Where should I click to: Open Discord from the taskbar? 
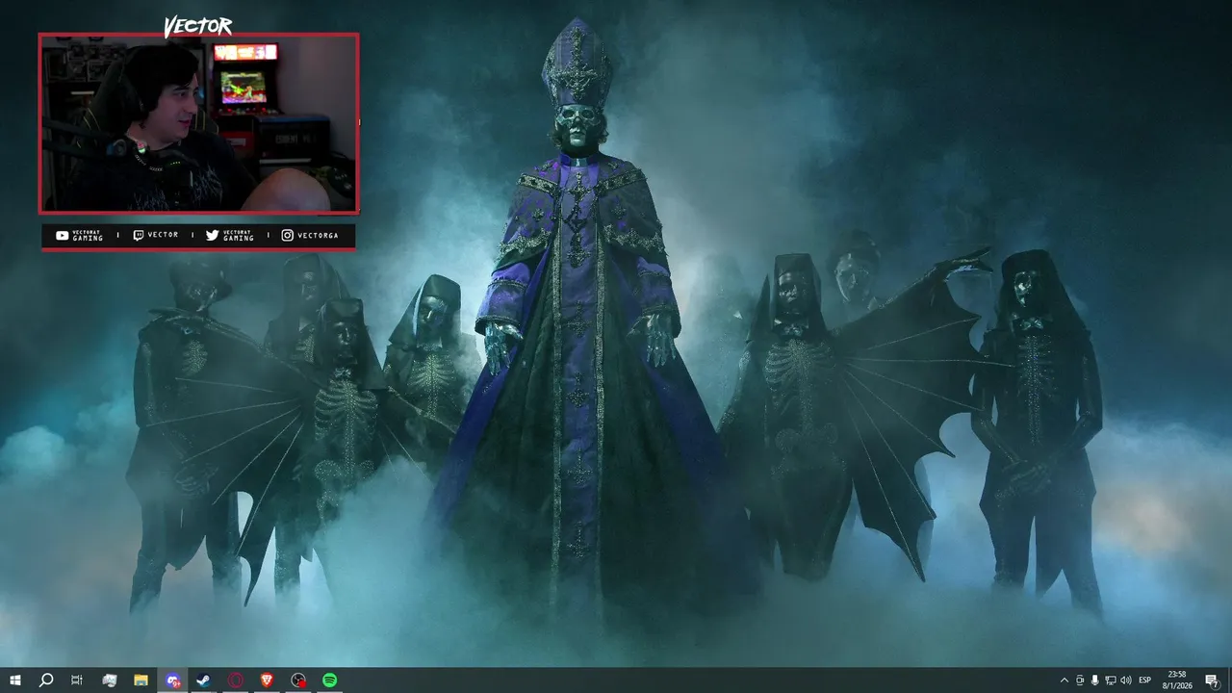pyautogui.click(x=172, y=680)
